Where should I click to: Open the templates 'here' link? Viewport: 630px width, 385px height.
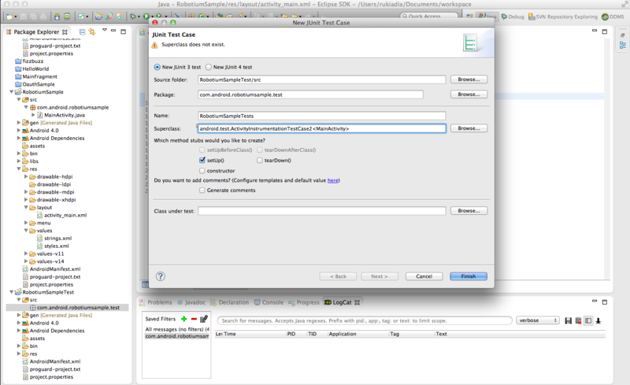[332, 180]
